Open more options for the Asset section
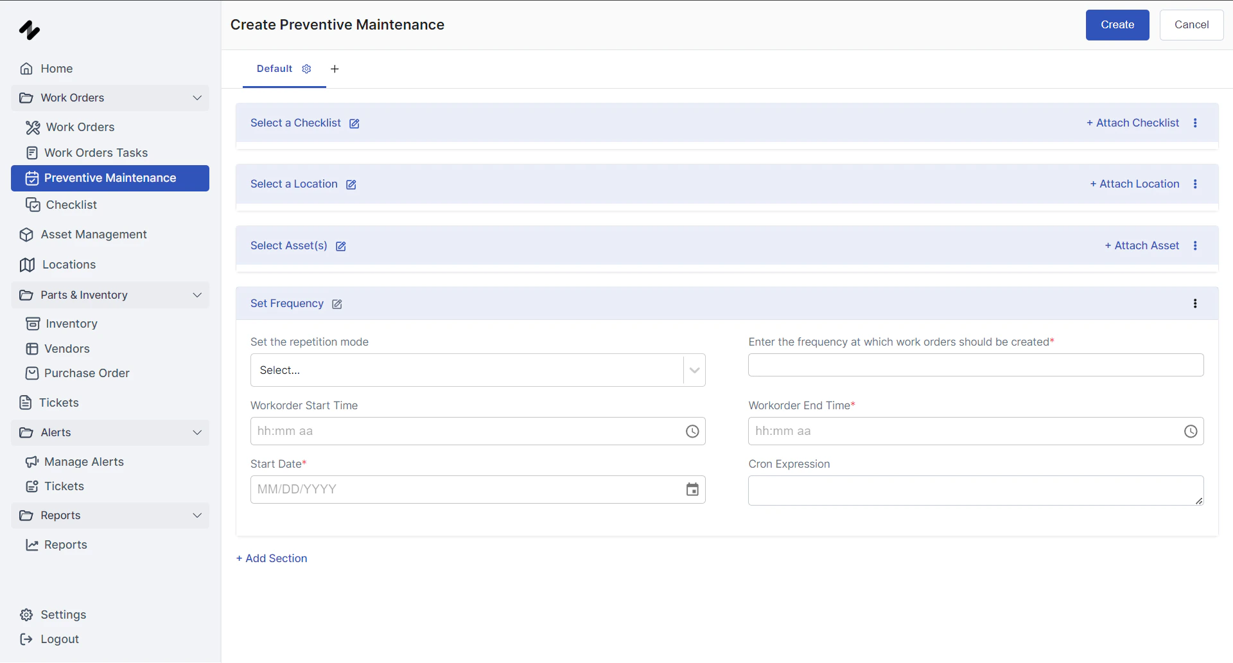 coord(1195,245)
